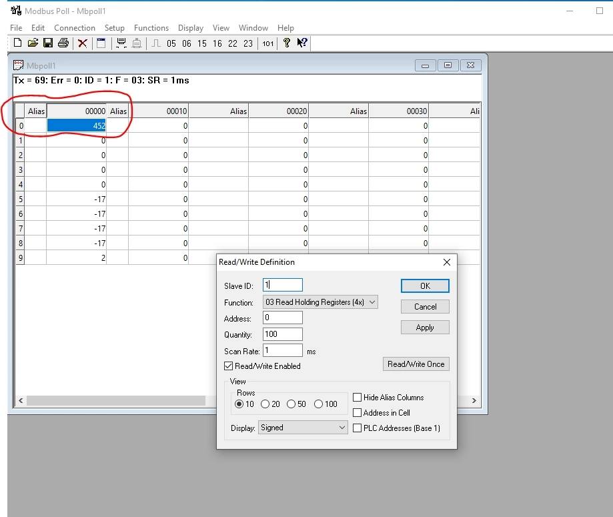
Task: Expand the Display dropdown set to Signed
Action: coord(303,428)
